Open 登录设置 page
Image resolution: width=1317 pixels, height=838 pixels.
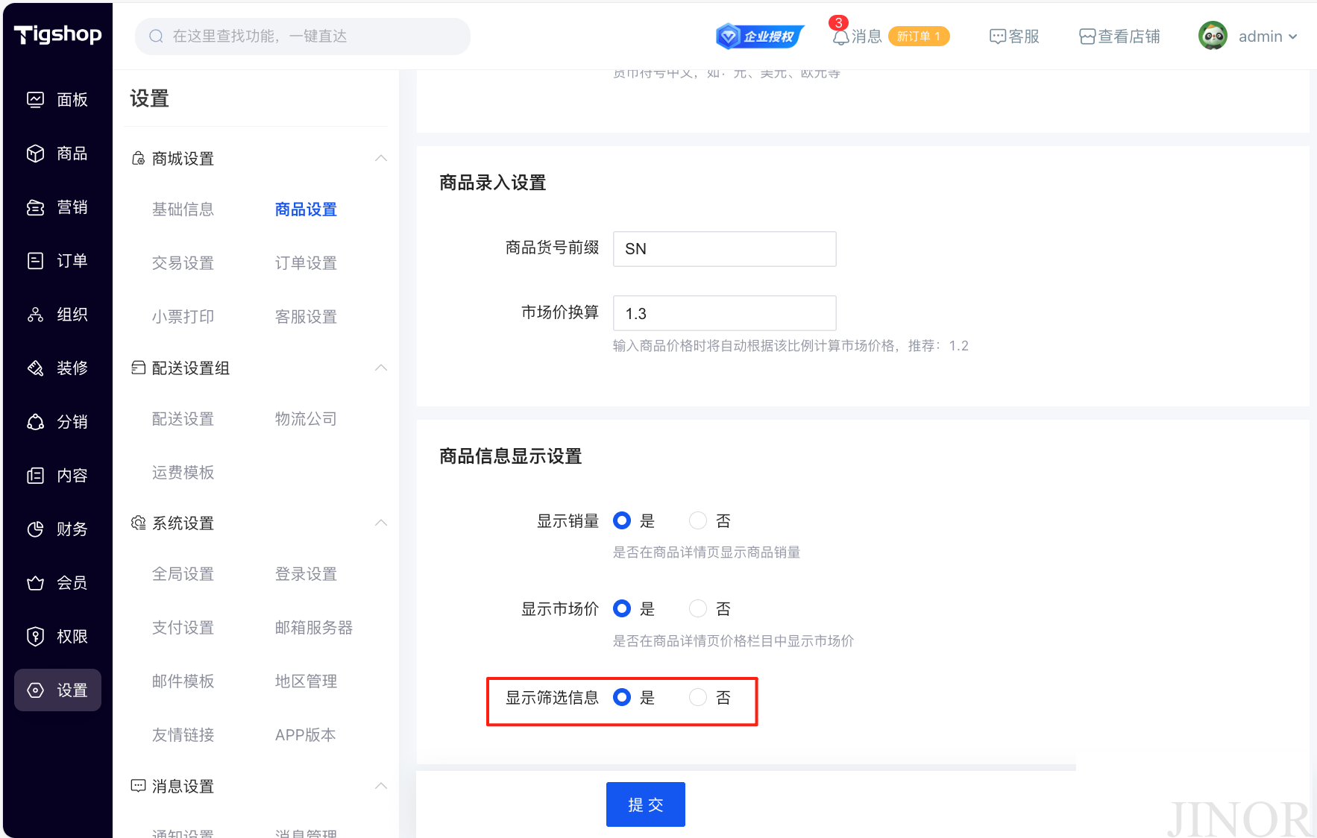coord(306,574)
